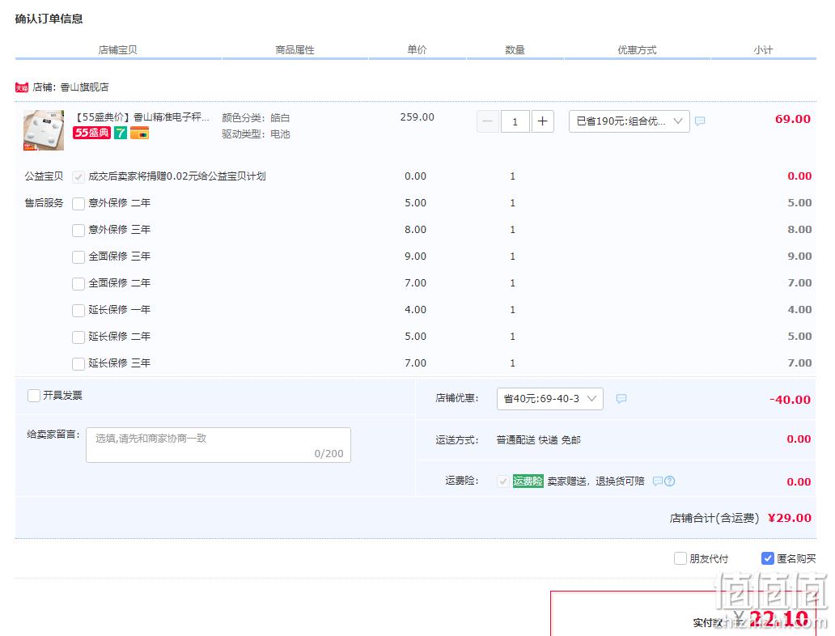Click the Tmall store logo icon
The height and width of the screenshot is (636, 835).
22,87
